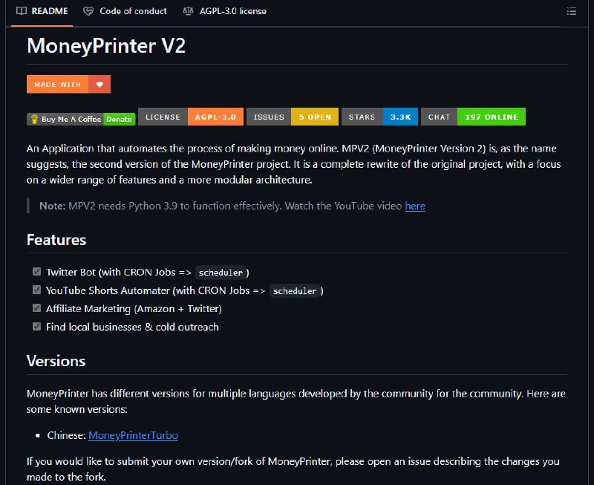Click the 'Note:' text in the callout

52,206
